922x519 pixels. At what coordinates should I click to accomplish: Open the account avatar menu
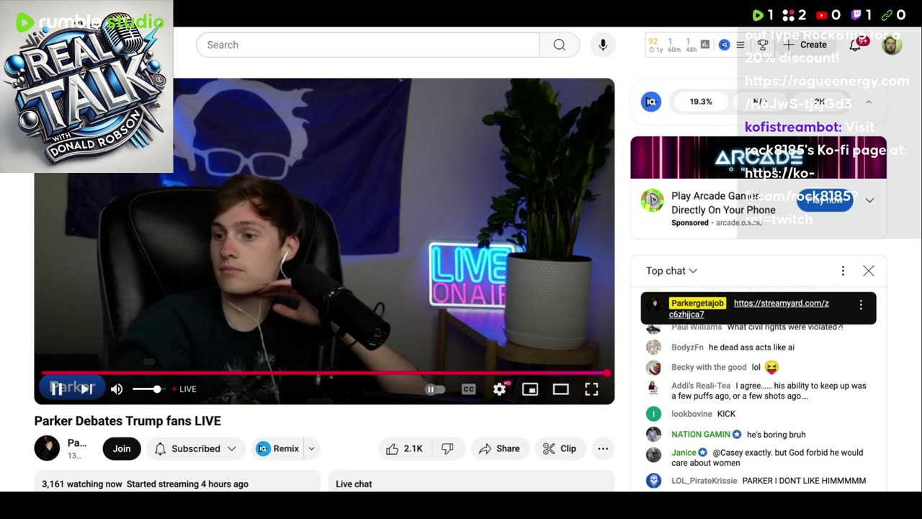892,45
